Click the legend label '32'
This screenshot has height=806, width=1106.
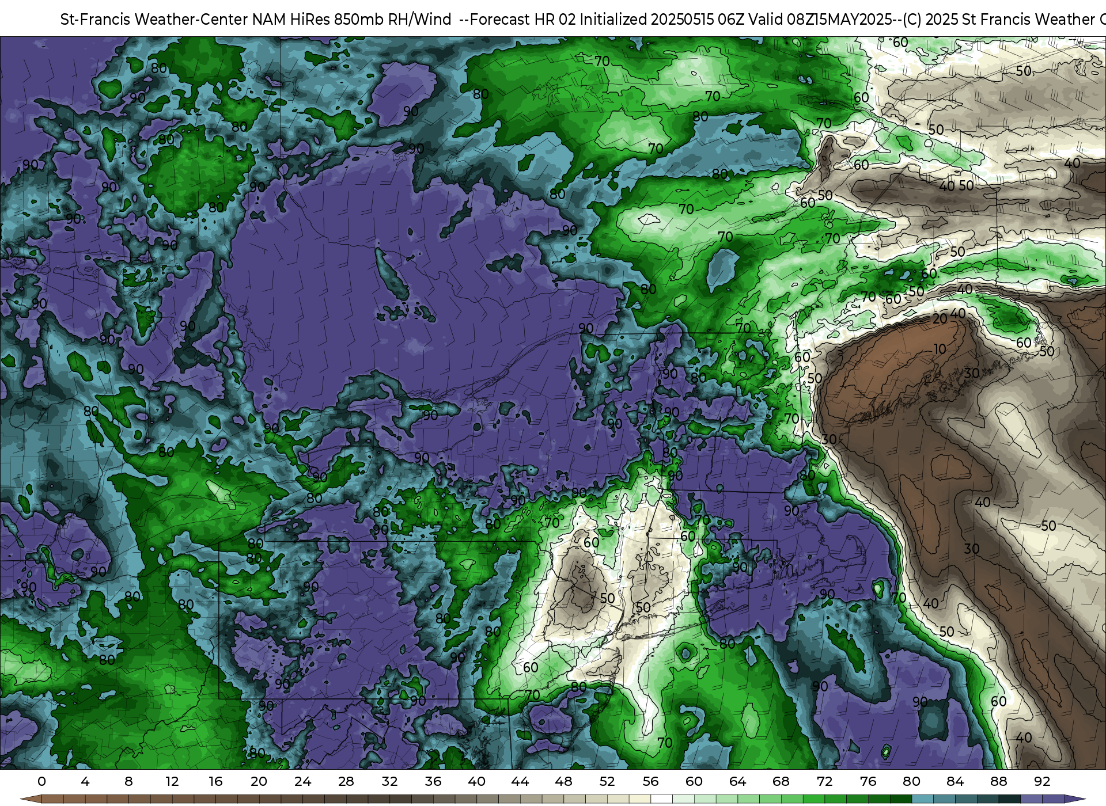[x=390, y=781]
